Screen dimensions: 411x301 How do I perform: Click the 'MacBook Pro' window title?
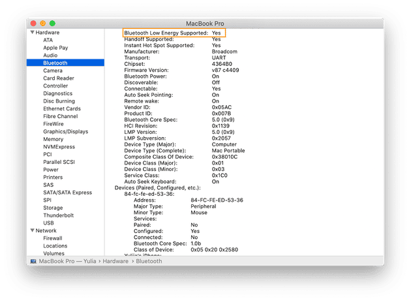tap(205, 24)
